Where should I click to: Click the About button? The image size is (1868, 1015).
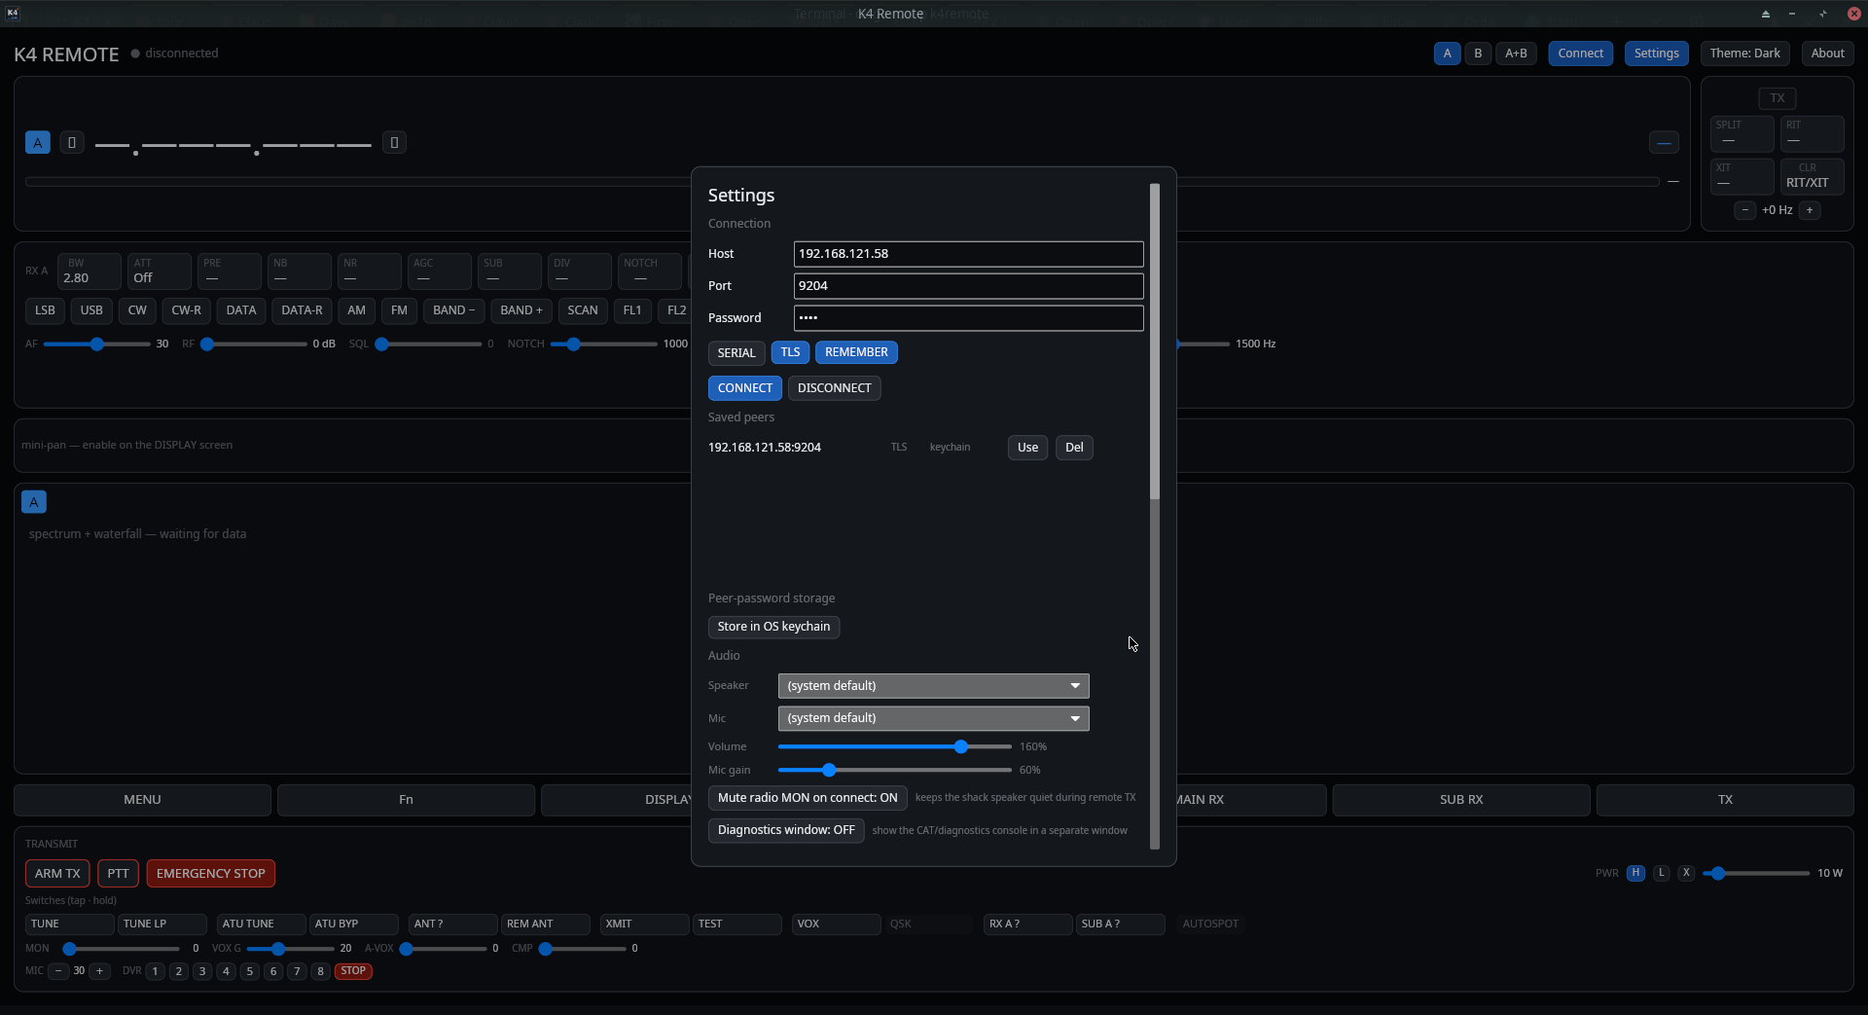pos(1827,54)
